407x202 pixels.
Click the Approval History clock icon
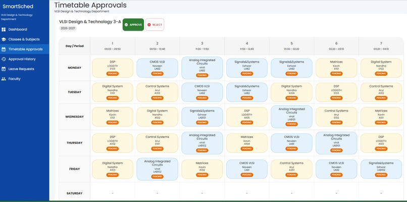pyautogui.click(x=4, y=59)
